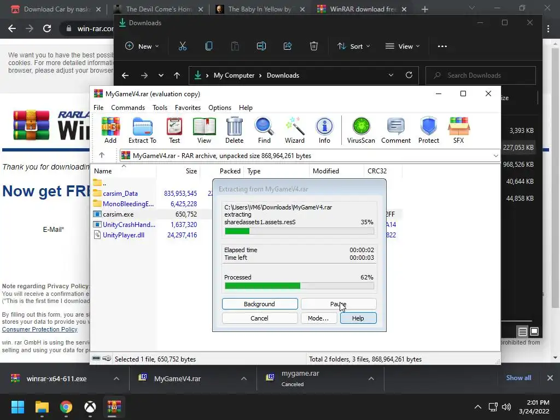Click the Find magnifier icon
Image resolution: width=560 pixels, height=420 pixels.
[264, 130]
